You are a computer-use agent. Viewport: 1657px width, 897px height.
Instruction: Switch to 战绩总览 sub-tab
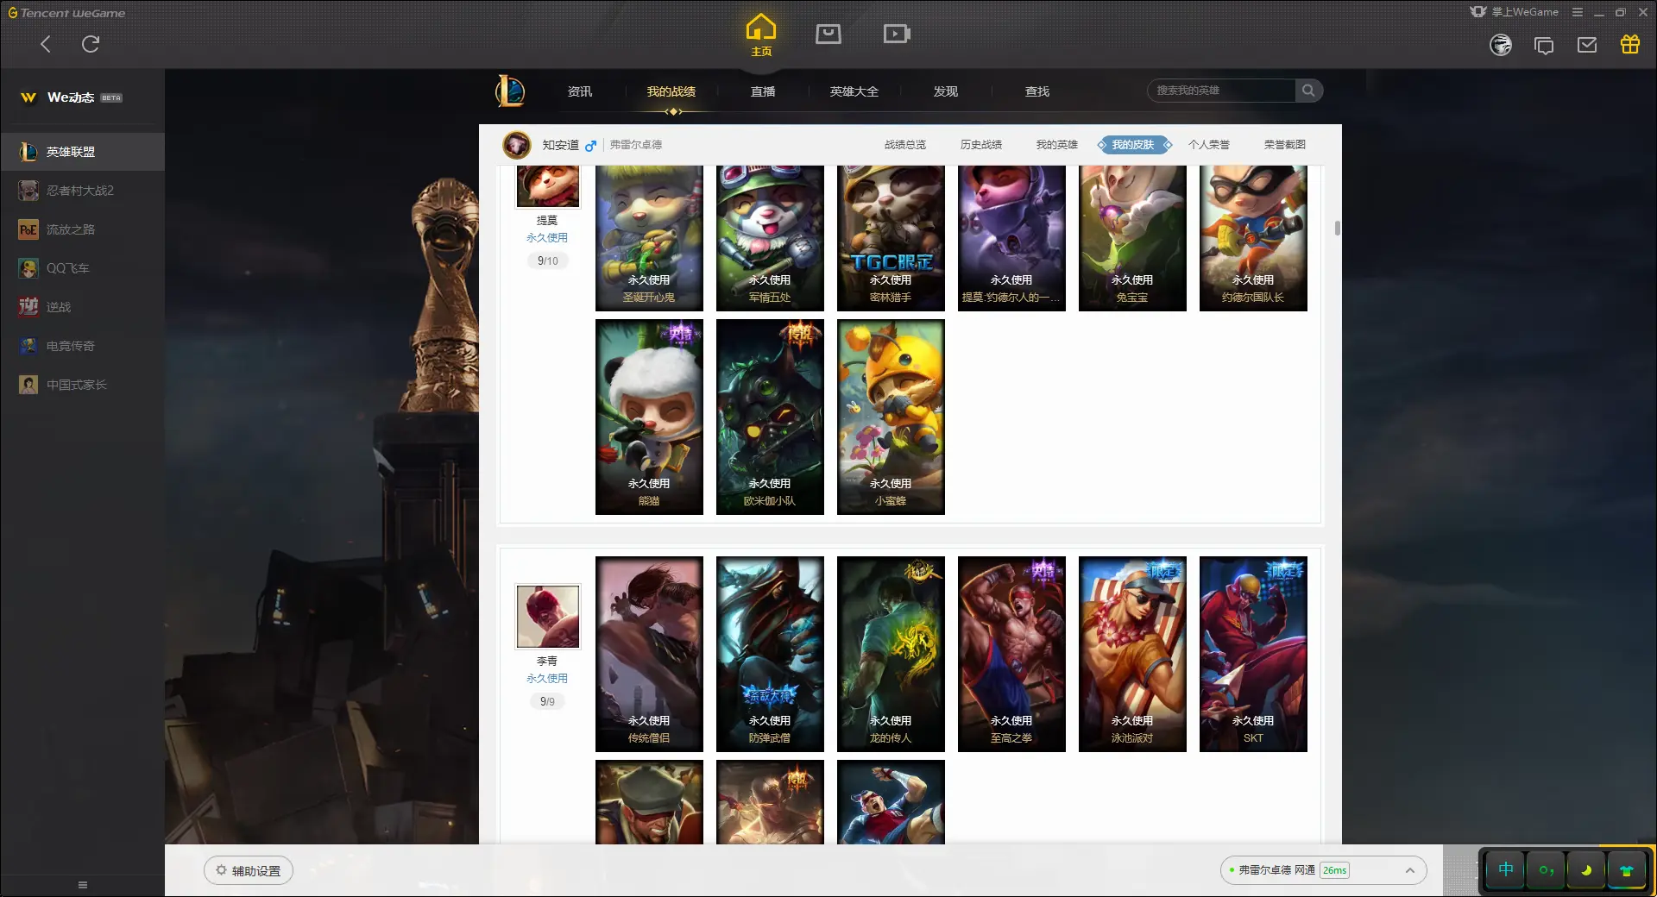tap(905, 145)
